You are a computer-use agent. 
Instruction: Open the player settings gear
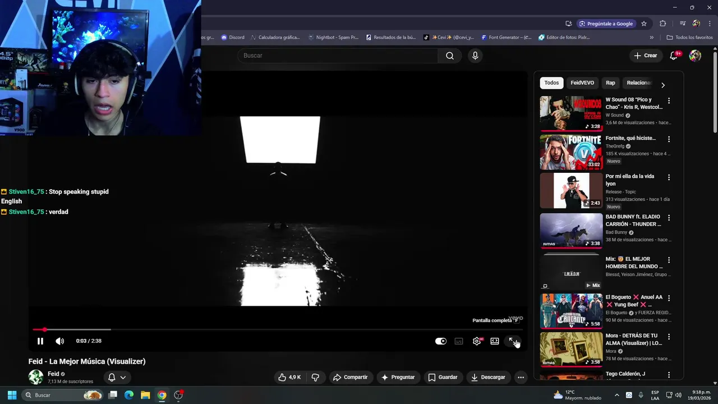coord(477,341)
